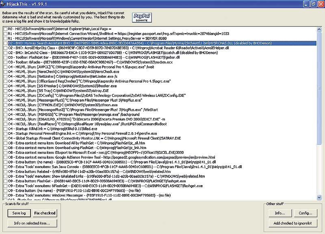Click the HijackThis title bar app icon

3,4
